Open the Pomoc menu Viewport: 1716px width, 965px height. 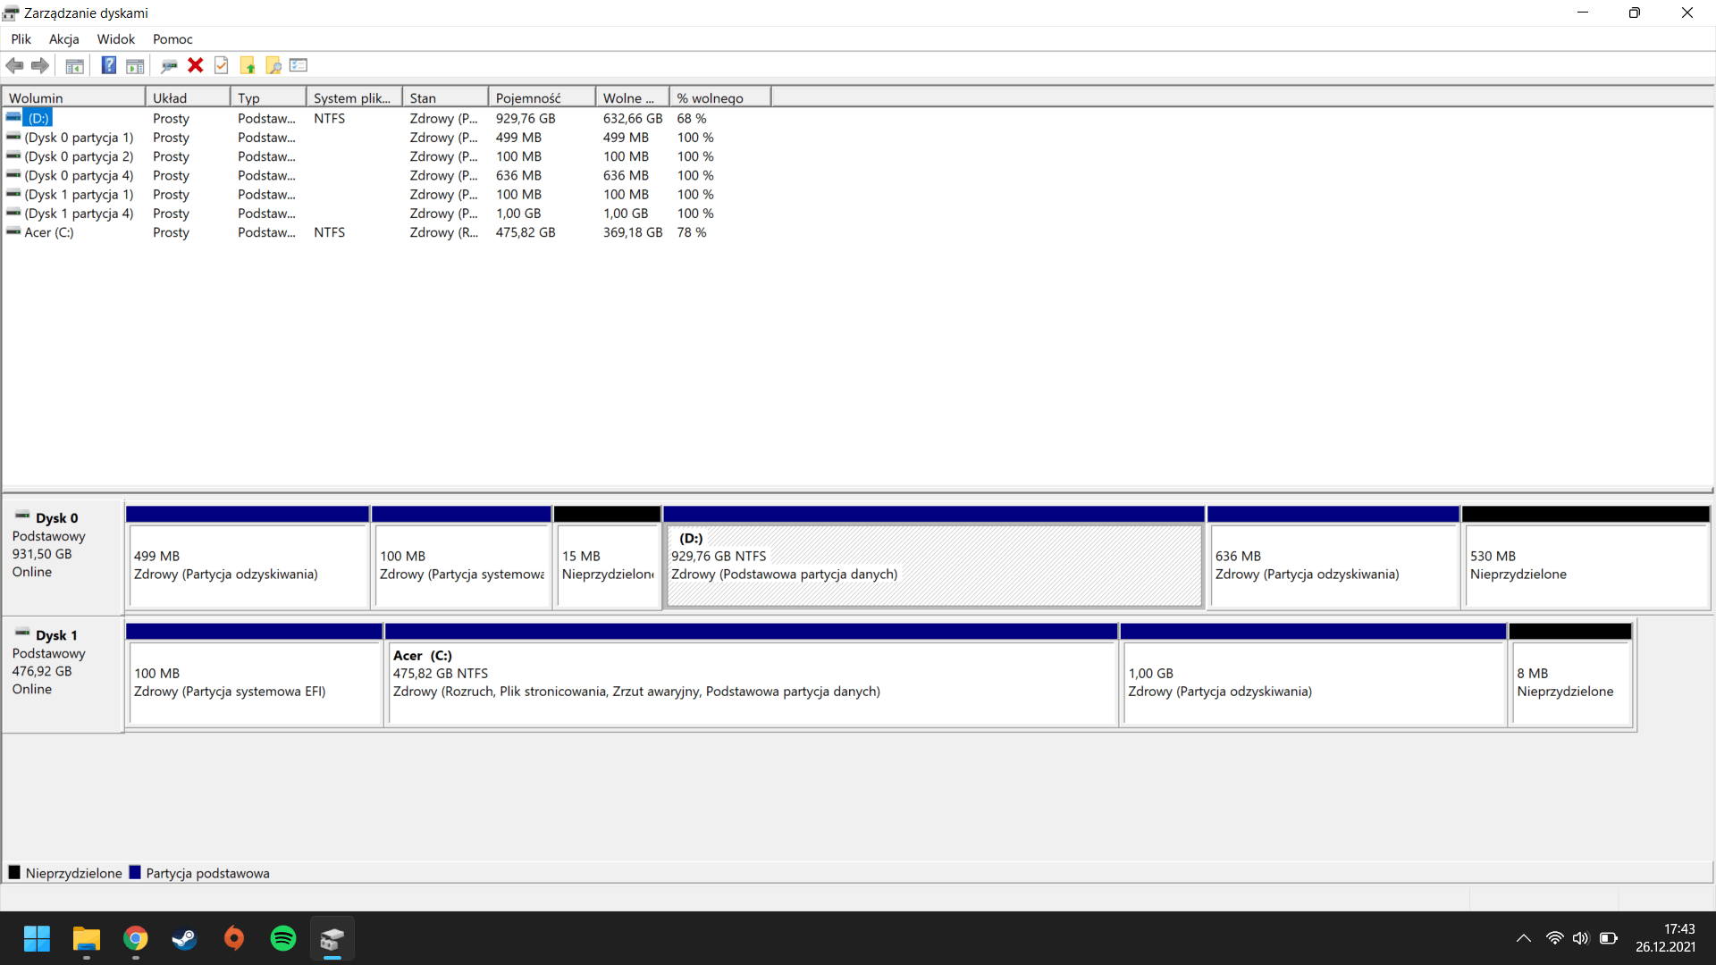point(172,39)
